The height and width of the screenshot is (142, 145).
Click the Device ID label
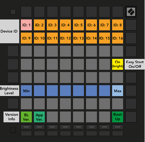click(10, 31)
